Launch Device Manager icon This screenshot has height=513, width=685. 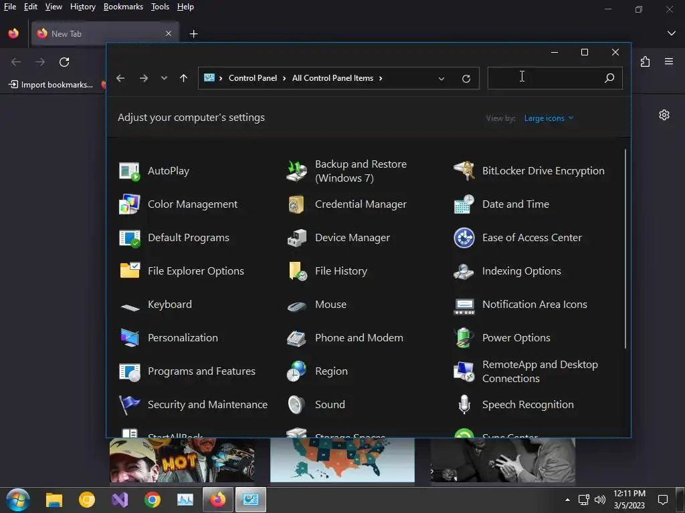[296, 238]
